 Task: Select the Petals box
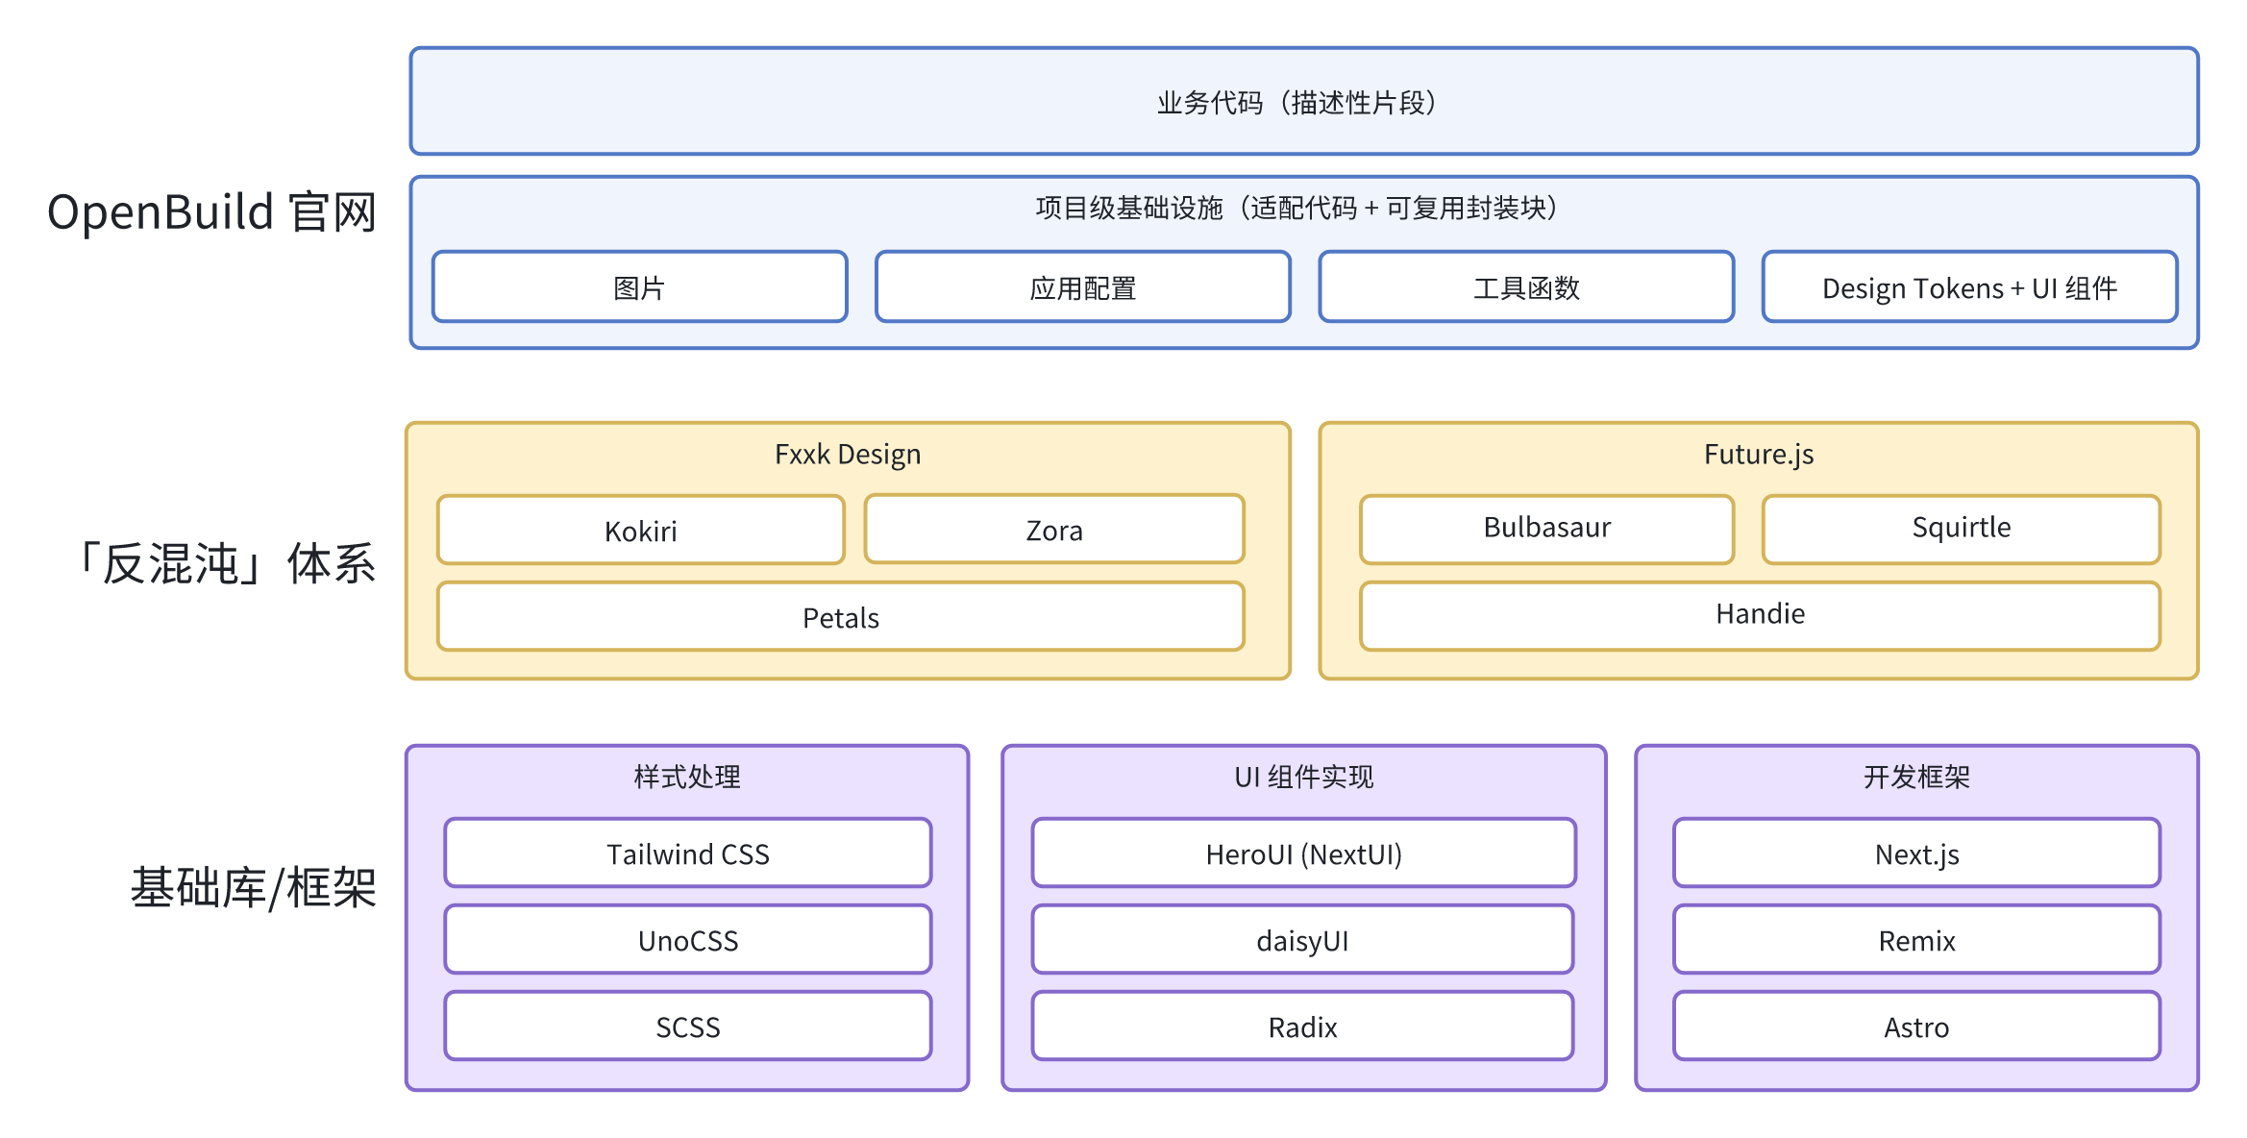pyautogui.click(x=841, y=616)
